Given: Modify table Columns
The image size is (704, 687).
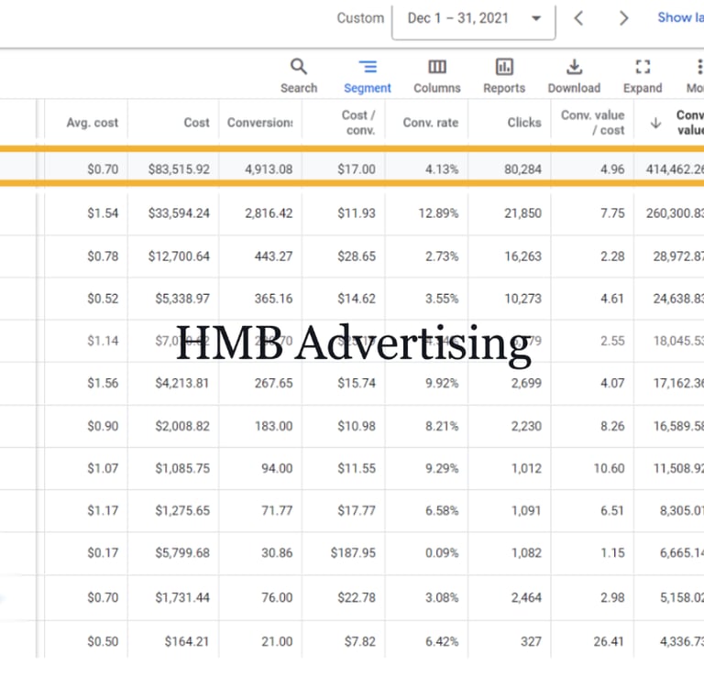Looking at the screenshot, I should tap(437, 76).
